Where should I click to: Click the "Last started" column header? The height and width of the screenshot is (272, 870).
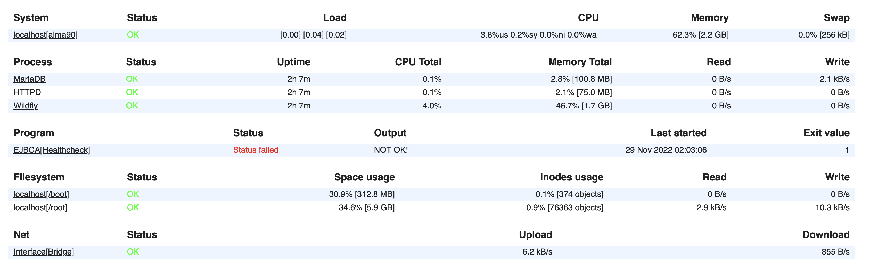coord(678,133)
